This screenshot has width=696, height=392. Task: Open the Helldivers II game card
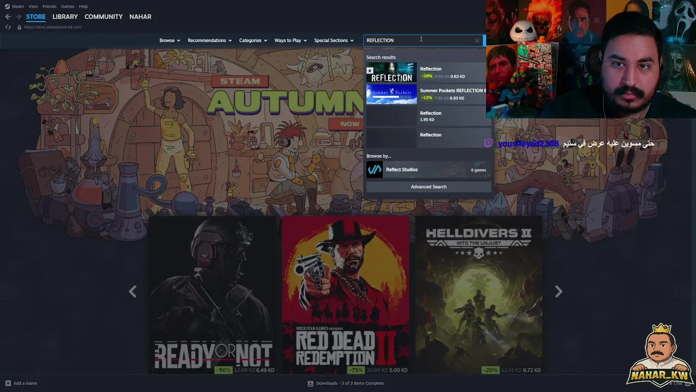(478, 295)
